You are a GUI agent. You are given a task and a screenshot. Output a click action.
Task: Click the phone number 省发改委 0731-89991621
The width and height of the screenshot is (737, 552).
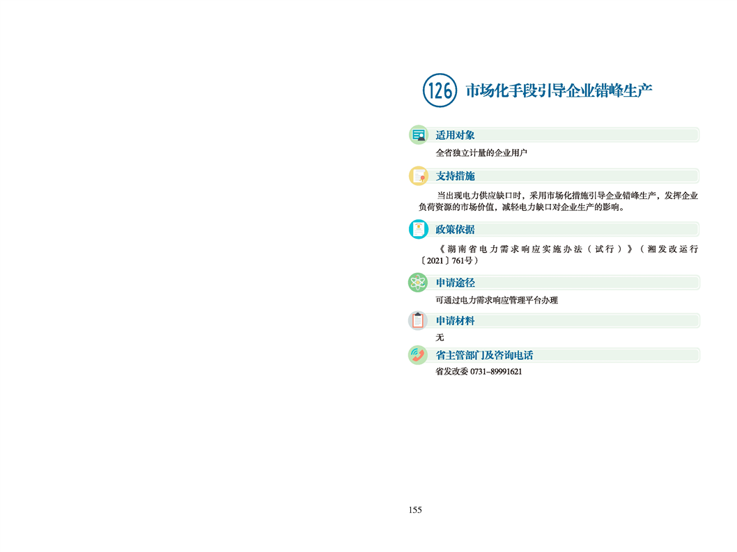tap(479, 372)
